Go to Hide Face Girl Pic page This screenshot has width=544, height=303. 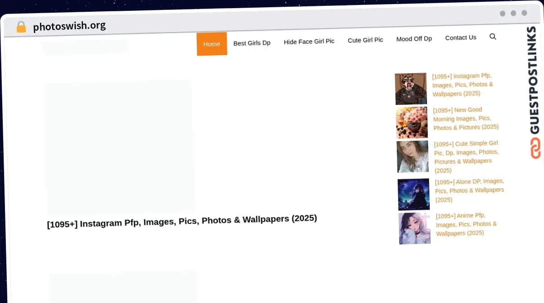(309, 42)
